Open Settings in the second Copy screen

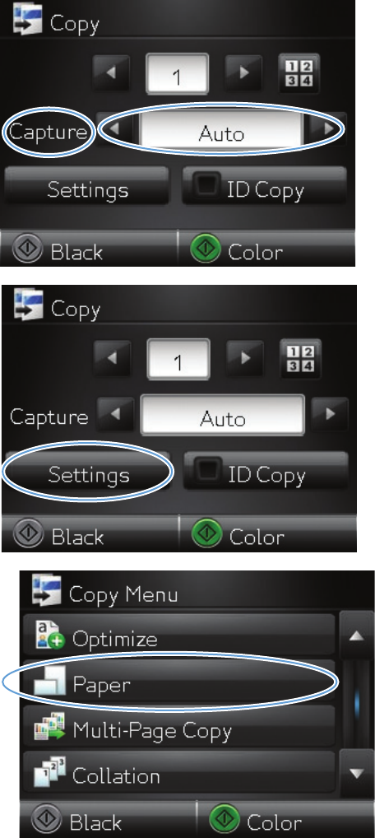point(87,474)
